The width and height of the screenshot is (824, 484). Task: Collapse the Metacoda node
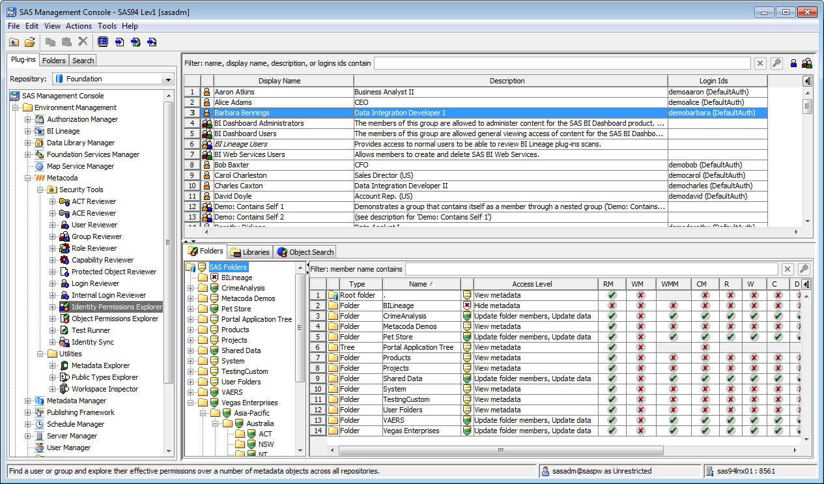point(28,178)
